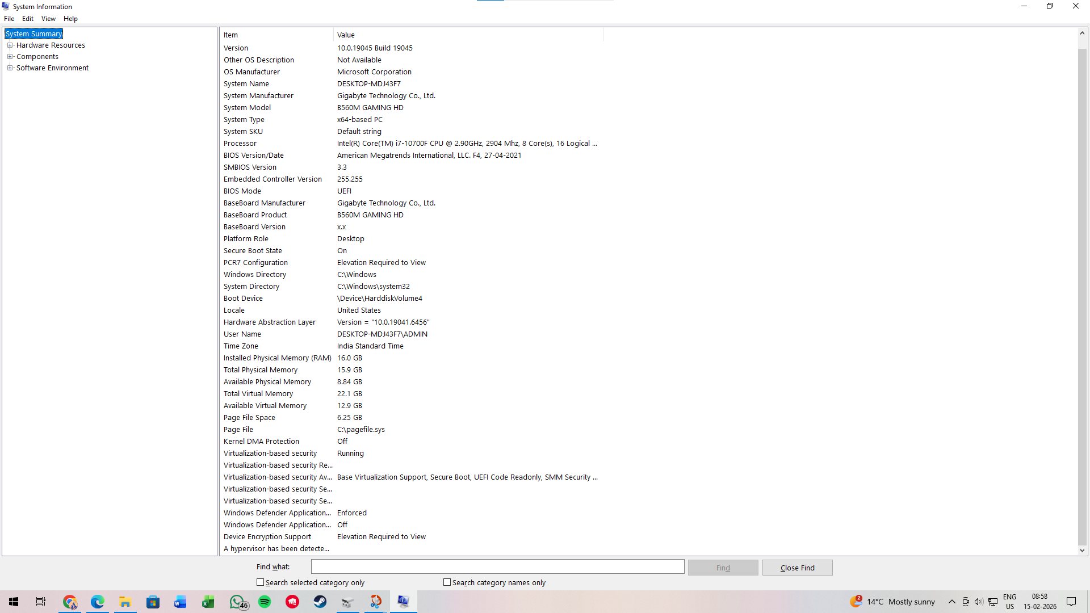
Task: Select System Summary in the tree
Action: pos(33,34)
